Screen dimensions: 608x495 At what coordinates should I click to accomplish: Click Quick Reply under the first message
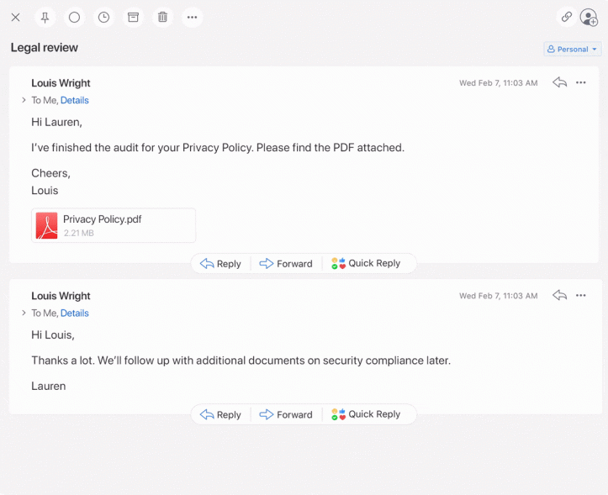point(366,263)
